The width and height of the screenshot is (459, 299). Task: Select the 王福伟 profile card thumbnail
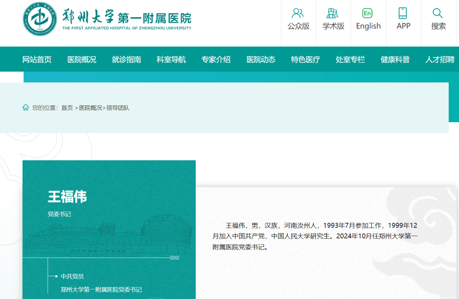pyautogui.click(x=109, y=229)
